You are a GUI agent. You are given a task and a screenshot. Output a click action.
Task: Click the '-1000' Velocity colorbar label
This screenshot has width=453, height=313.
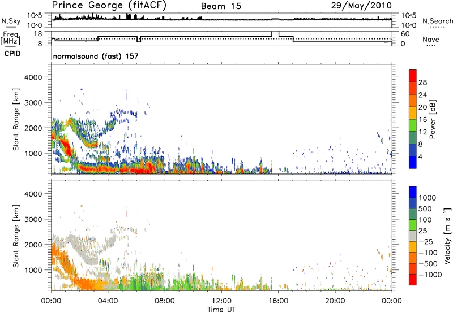(x=430, y=275)
